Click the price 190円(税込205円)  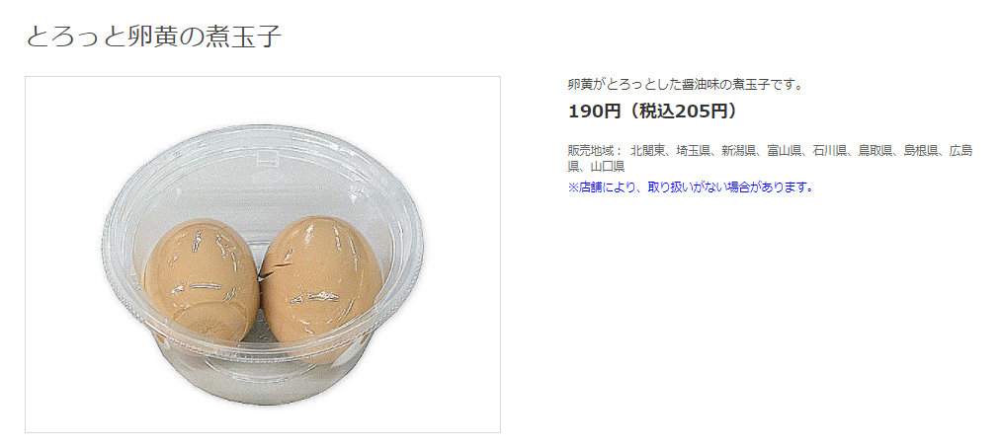pos(654,112)
